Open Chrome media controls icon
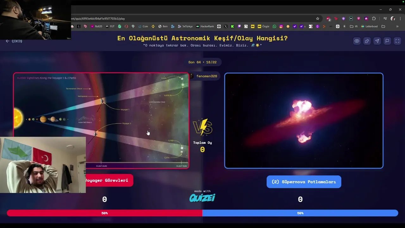 click(x=385, y=19)
